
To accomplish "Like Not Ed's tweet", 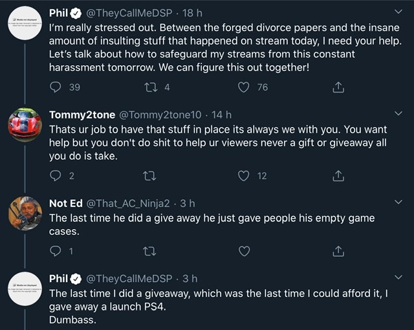I will coord(244,251).
